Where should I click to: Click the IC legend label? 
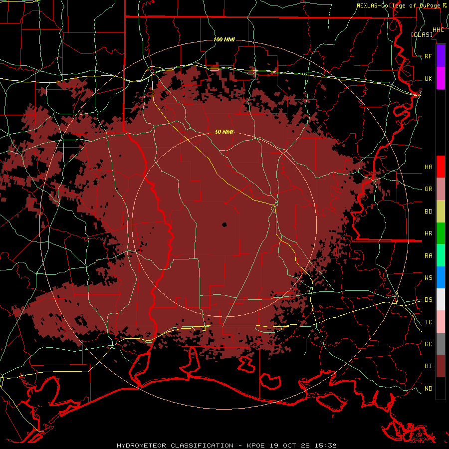(x=428, y=322)
